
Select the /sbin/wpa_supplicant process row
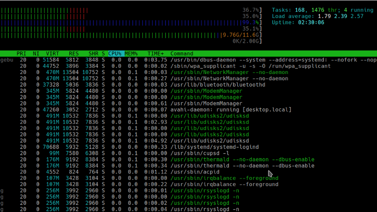click(x=188, y=66)
